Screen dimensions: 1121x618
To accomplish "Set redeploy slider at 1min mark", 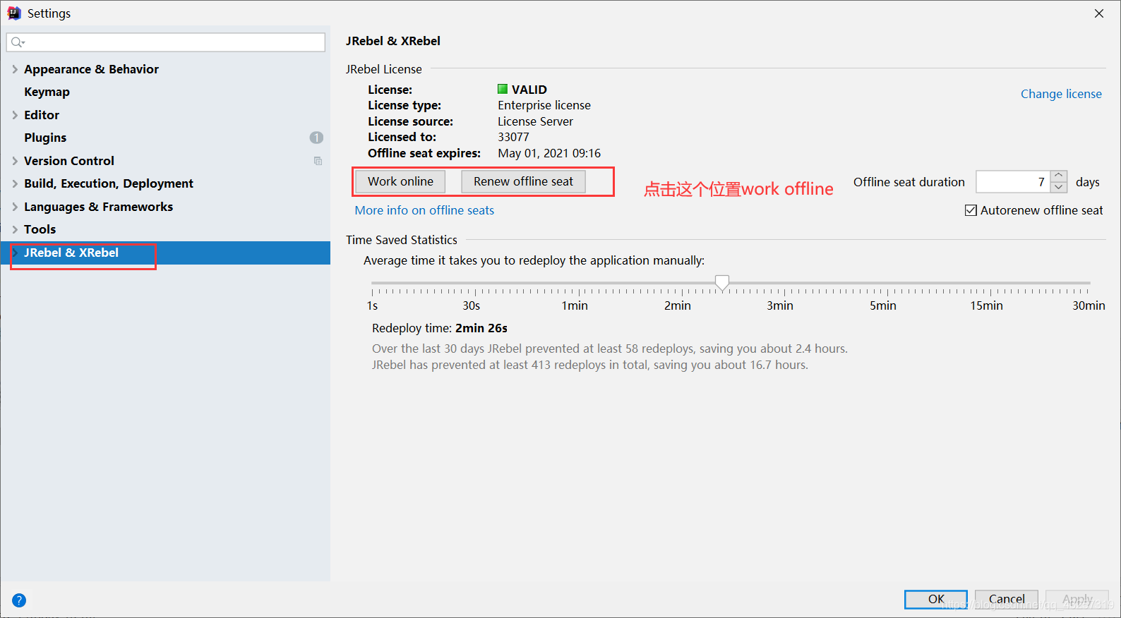I will [x=579, y=283].
